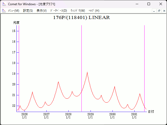Maximize the Comet for Windows window
Image resolution: width=167 pixels, height=125 pixels.
[x=149, y=4]
